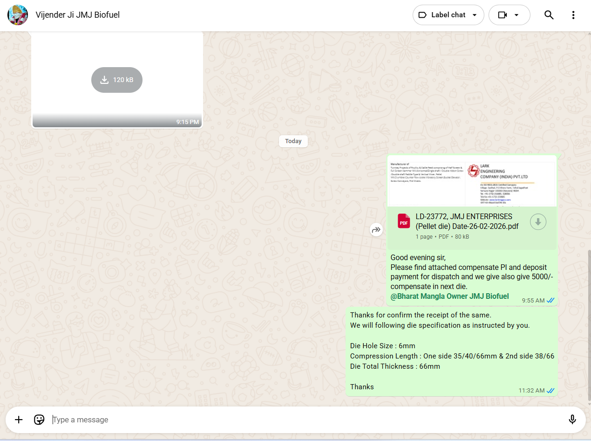
Task: Click the Label chat button
Action: click(442, 15)
